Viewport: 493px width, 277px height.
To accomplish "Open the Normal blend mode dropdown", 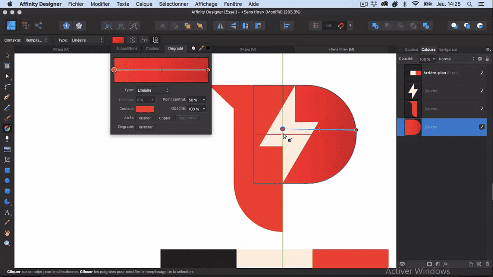I will point(456,59).
